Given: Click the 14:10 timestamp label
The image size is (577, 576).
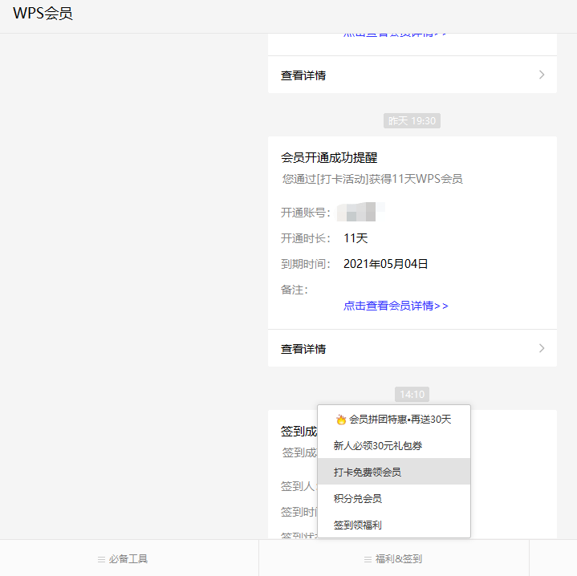Looking at the screenshot, I should [412, 395].
